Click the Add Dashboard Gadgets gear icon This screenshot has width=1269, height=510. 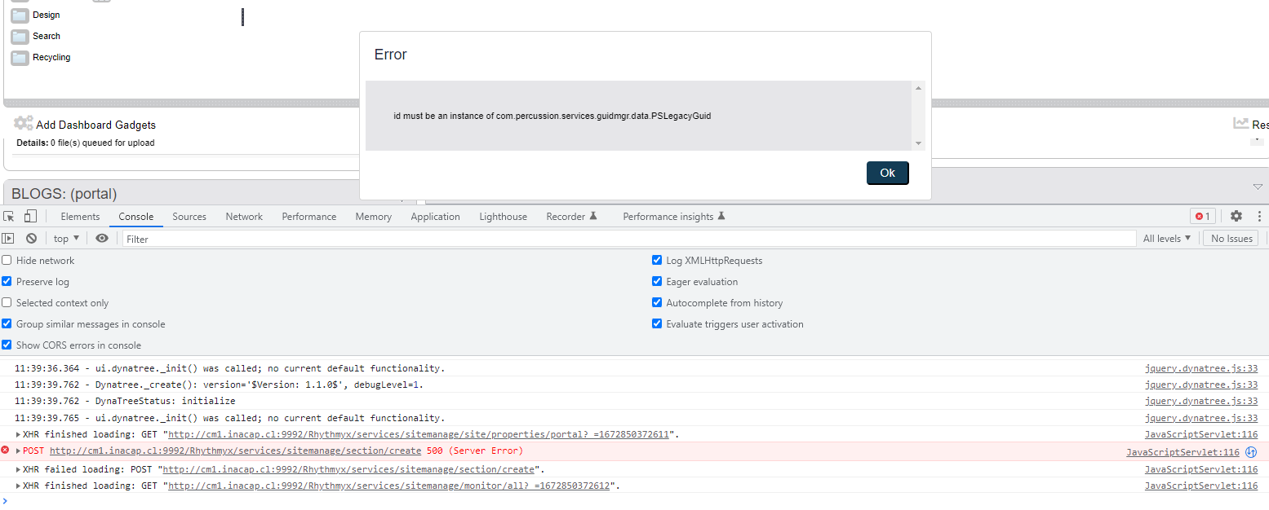23,124
